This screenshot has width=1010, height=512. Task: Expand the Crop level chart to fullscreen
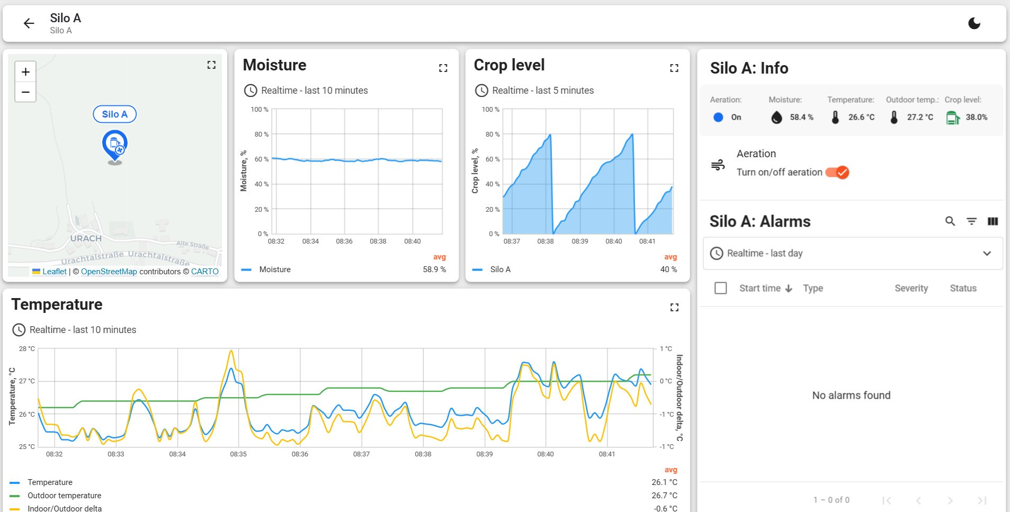[674, 68]
